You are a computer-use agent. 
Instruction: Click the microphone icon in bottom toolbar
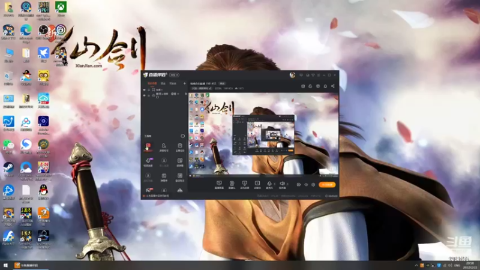coord(269,184)
